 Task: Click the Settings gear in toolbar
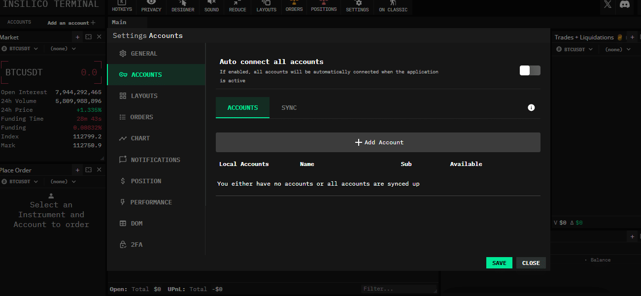(x=357, y=6)
